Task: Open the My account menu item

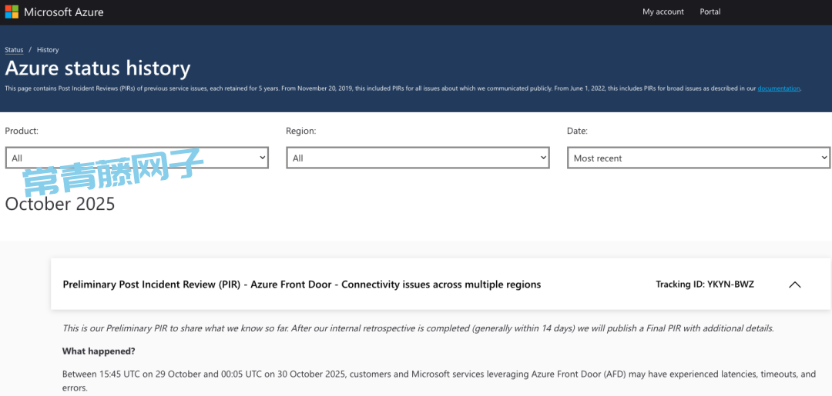Action: pos(663,12)
